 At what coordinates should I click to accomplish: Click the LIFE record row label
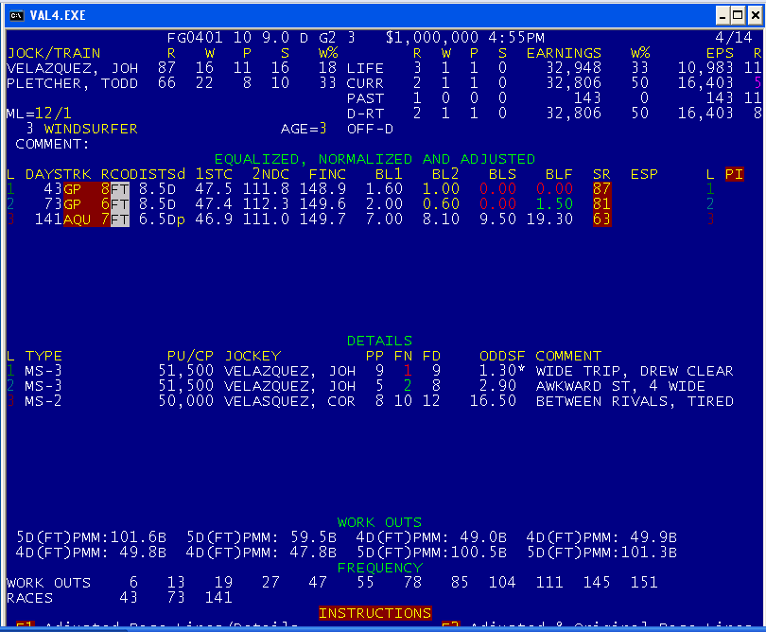click(365, 68)
